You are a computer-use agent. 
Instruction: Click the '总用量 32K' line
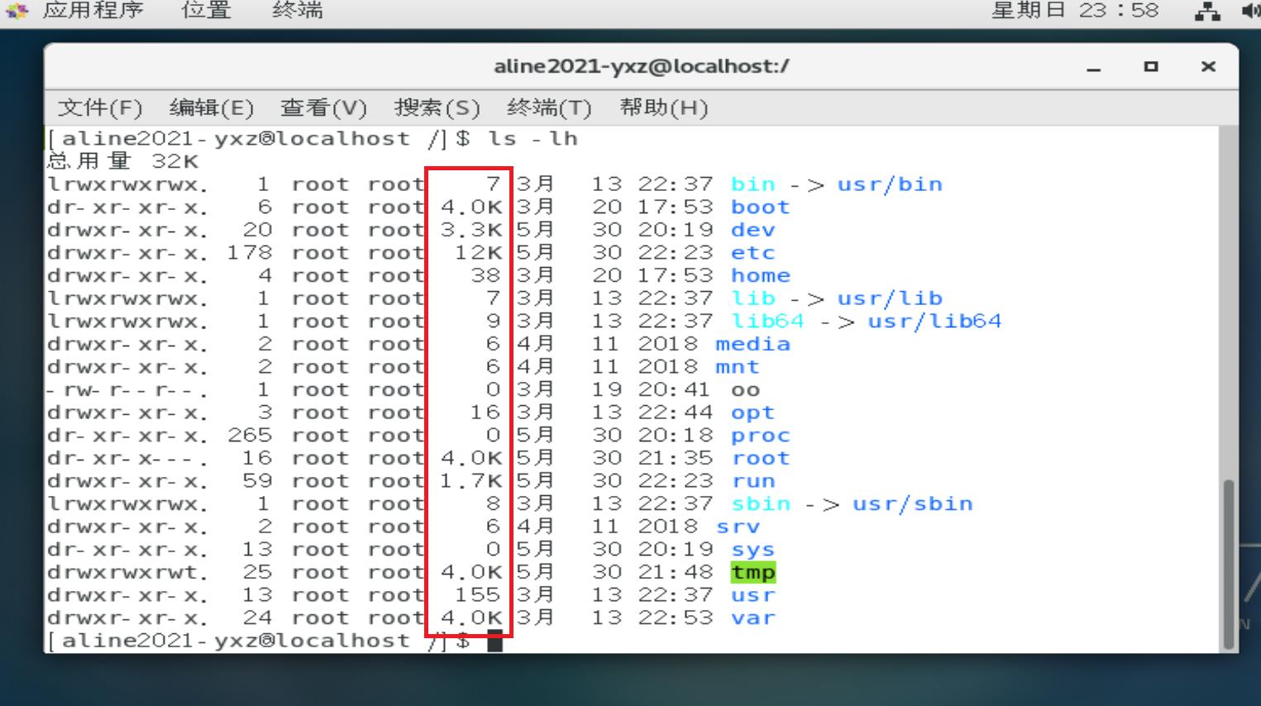[x=123, y=161]
